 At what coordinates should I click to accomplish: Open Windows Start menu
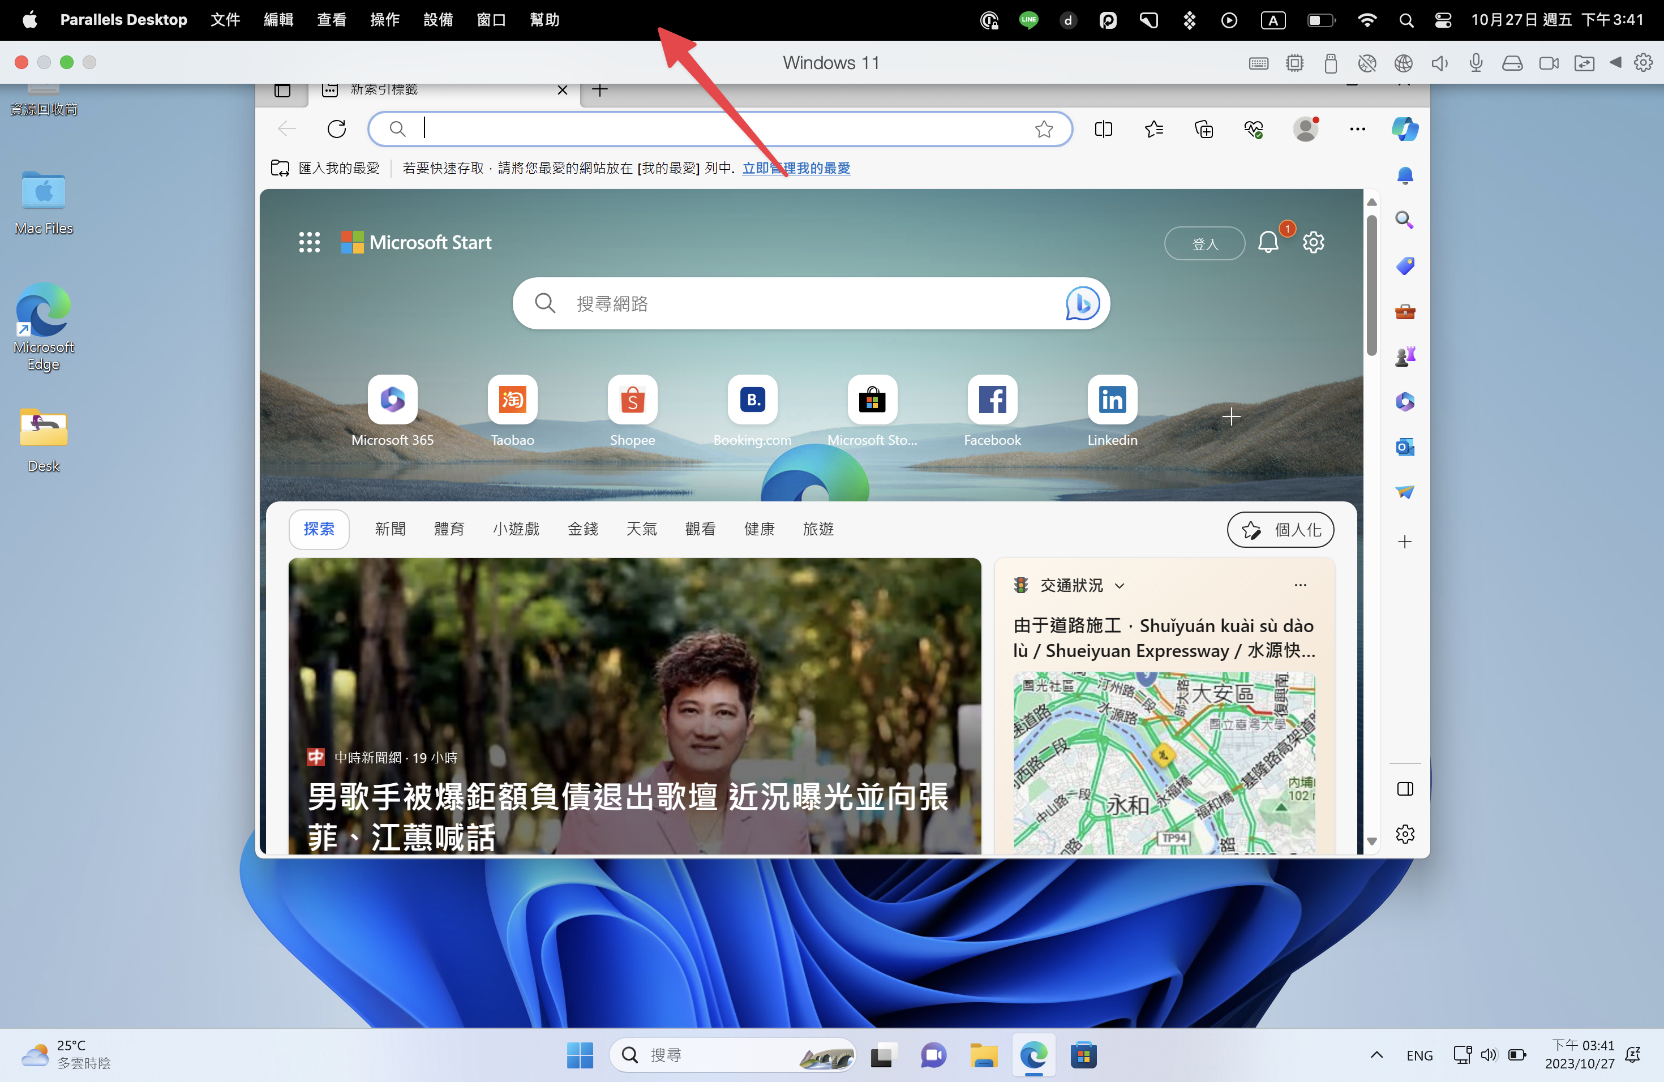pos(580,1055)
